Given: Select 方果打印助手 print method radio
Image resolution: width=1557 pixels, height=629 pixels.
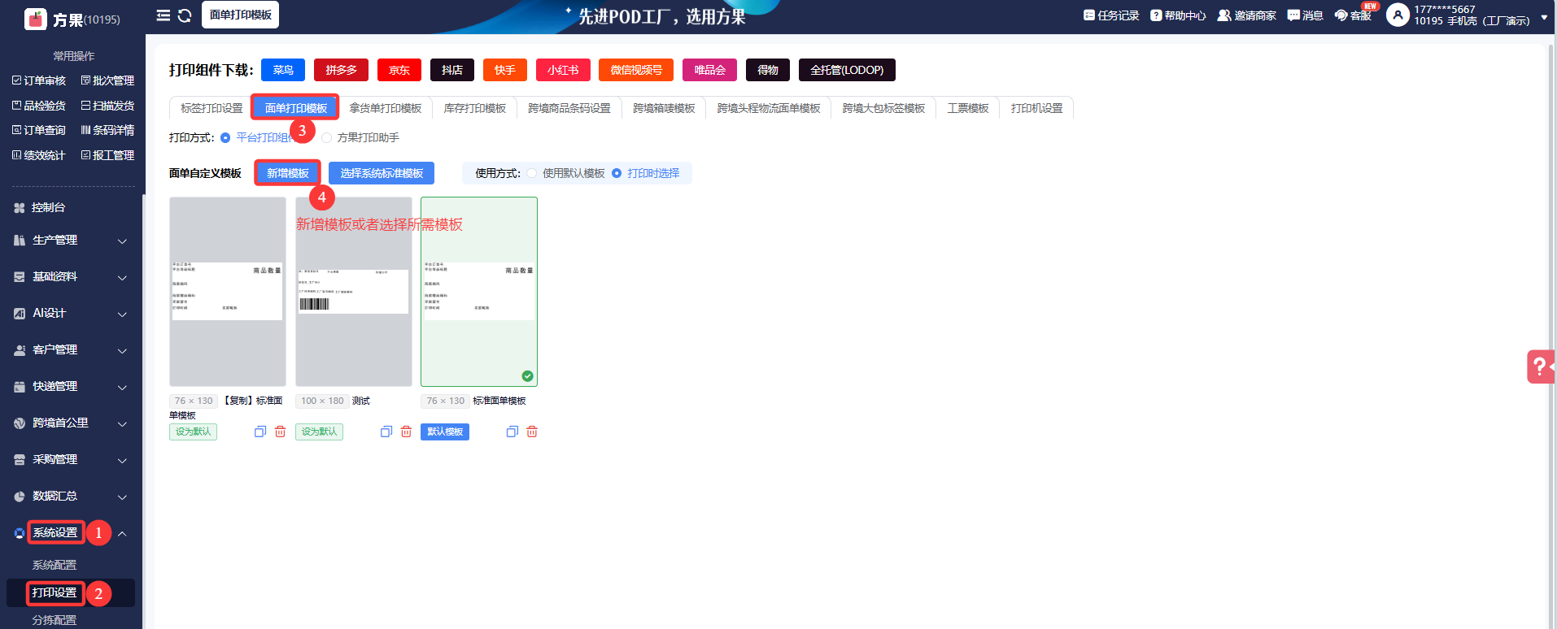Looking at the screenshot, I should (327, 138).
